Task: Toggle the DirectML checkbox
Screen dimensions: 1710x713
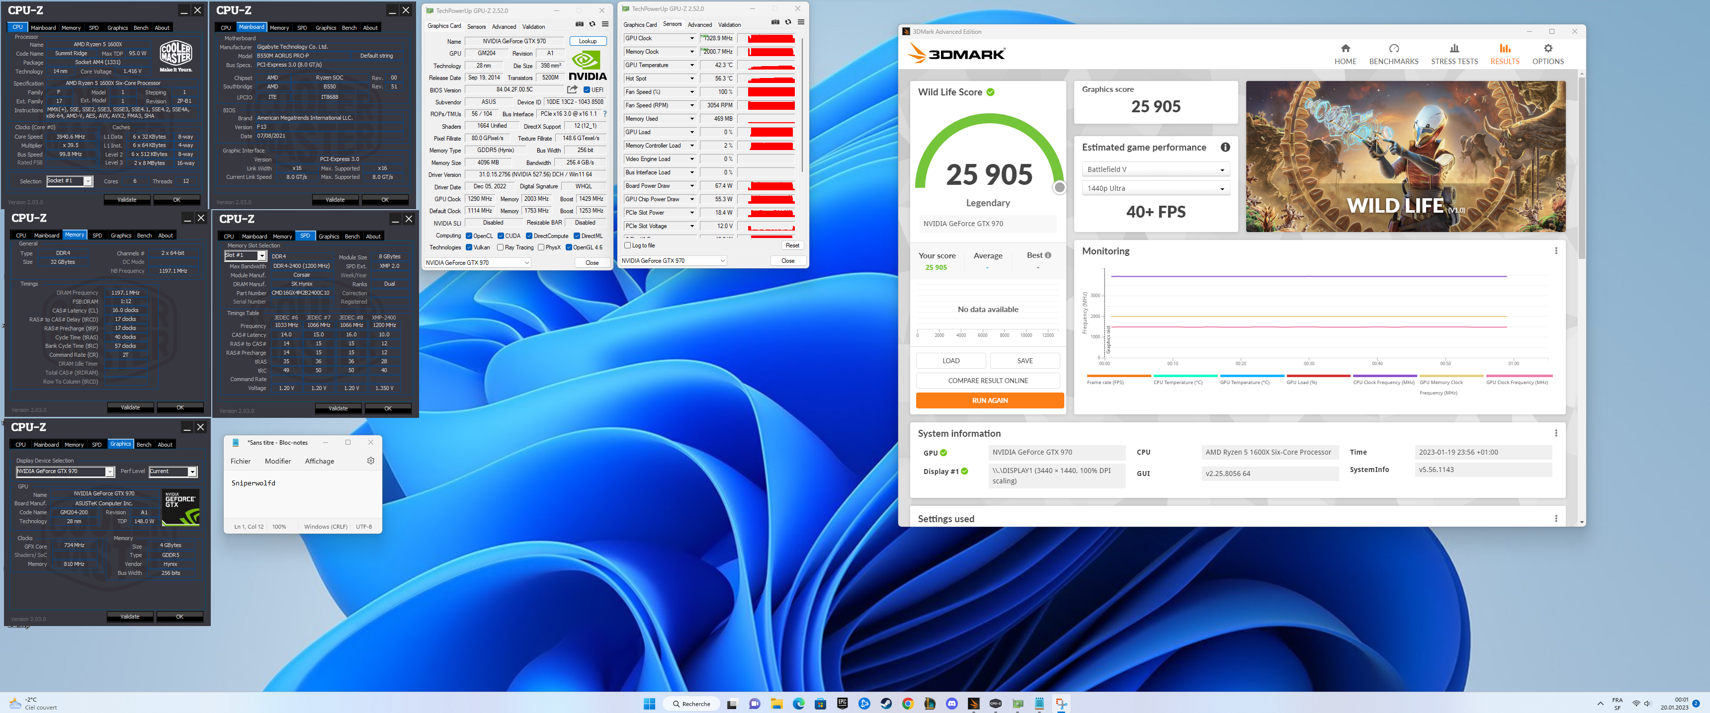Action: 577,236
